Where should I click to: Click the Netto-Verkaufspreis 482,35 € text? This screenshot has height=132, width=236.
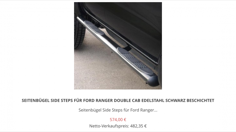[118, 126]
